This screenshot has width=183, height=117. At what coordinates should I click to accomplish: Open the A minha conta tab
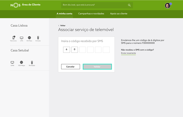pyautogui.click(x=64, y=14)
